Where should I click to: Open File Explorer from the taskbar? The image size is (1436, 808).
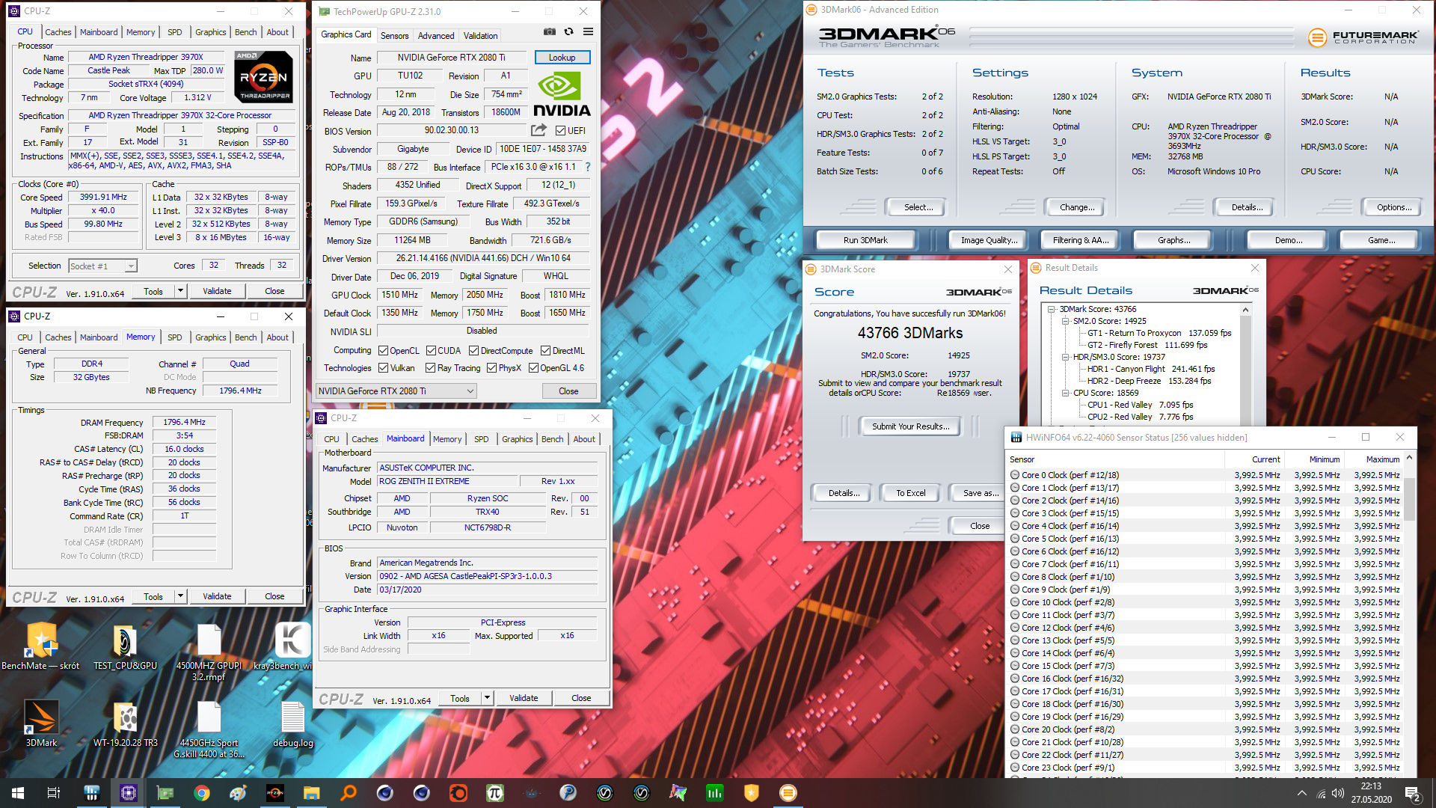tap(311, 793)
